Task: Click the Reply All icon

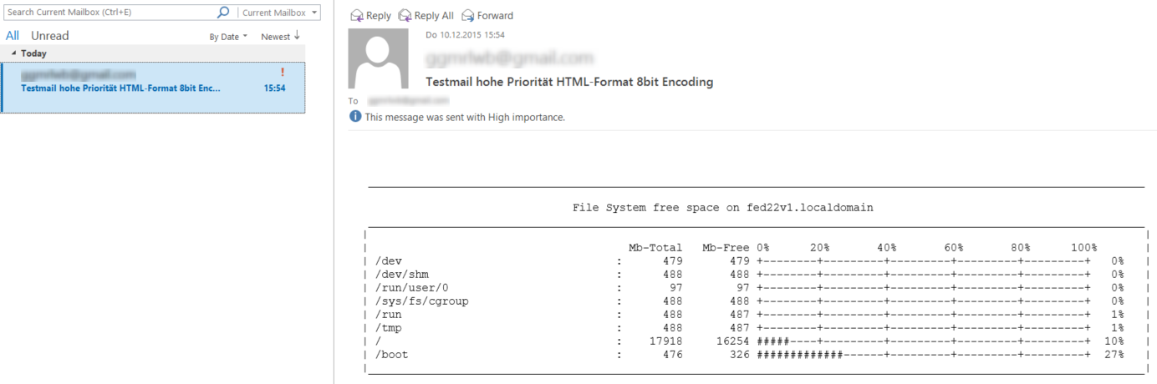Action: pyautogui.click(x=405, y=16)
